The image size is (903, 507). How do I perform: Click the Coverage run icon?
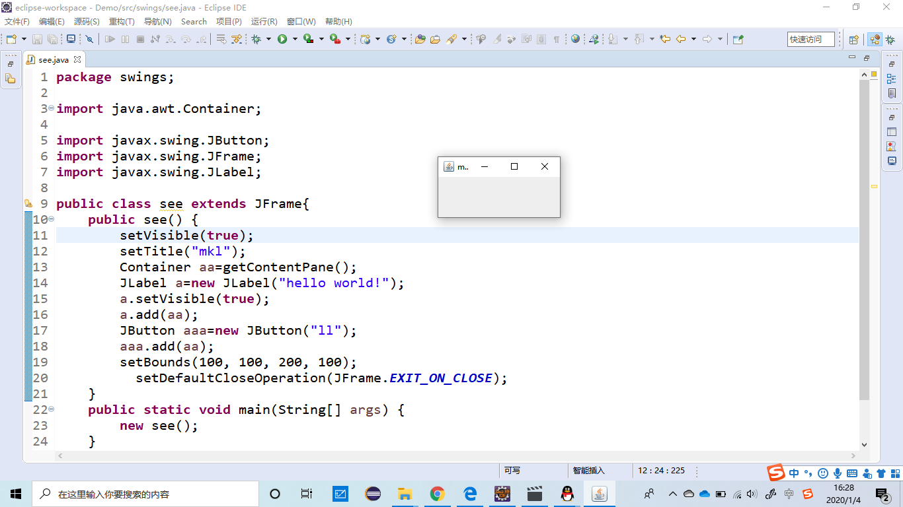(308, 39)
